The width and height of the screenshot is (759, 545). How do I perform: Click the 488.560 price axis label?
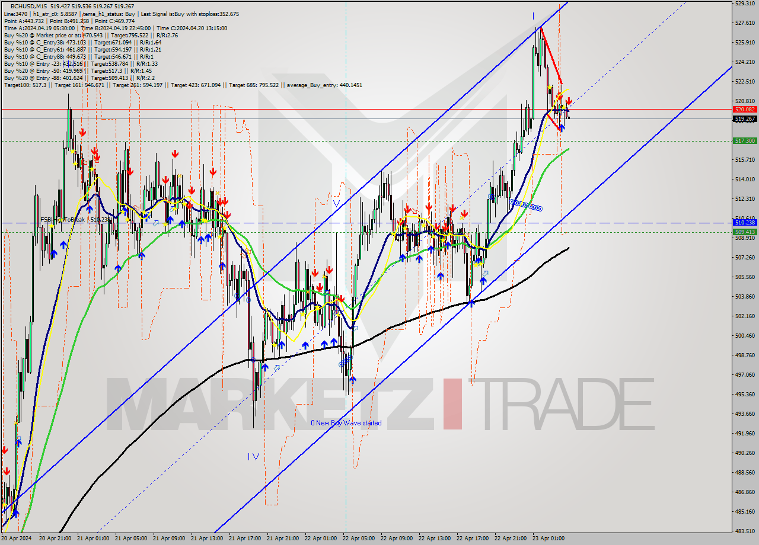coord(745,472)
